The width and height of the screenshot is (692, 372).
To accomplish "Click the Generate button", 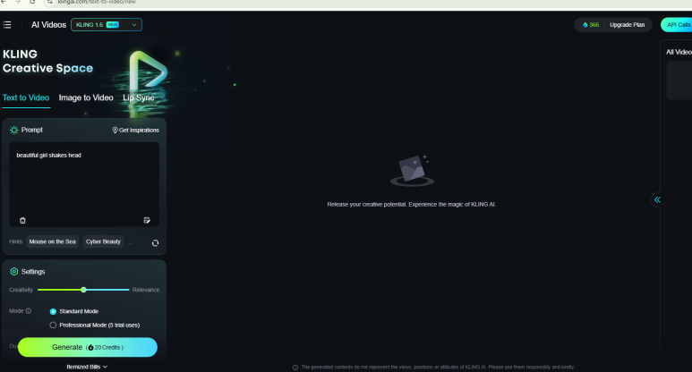I will (x=88, y=347).
